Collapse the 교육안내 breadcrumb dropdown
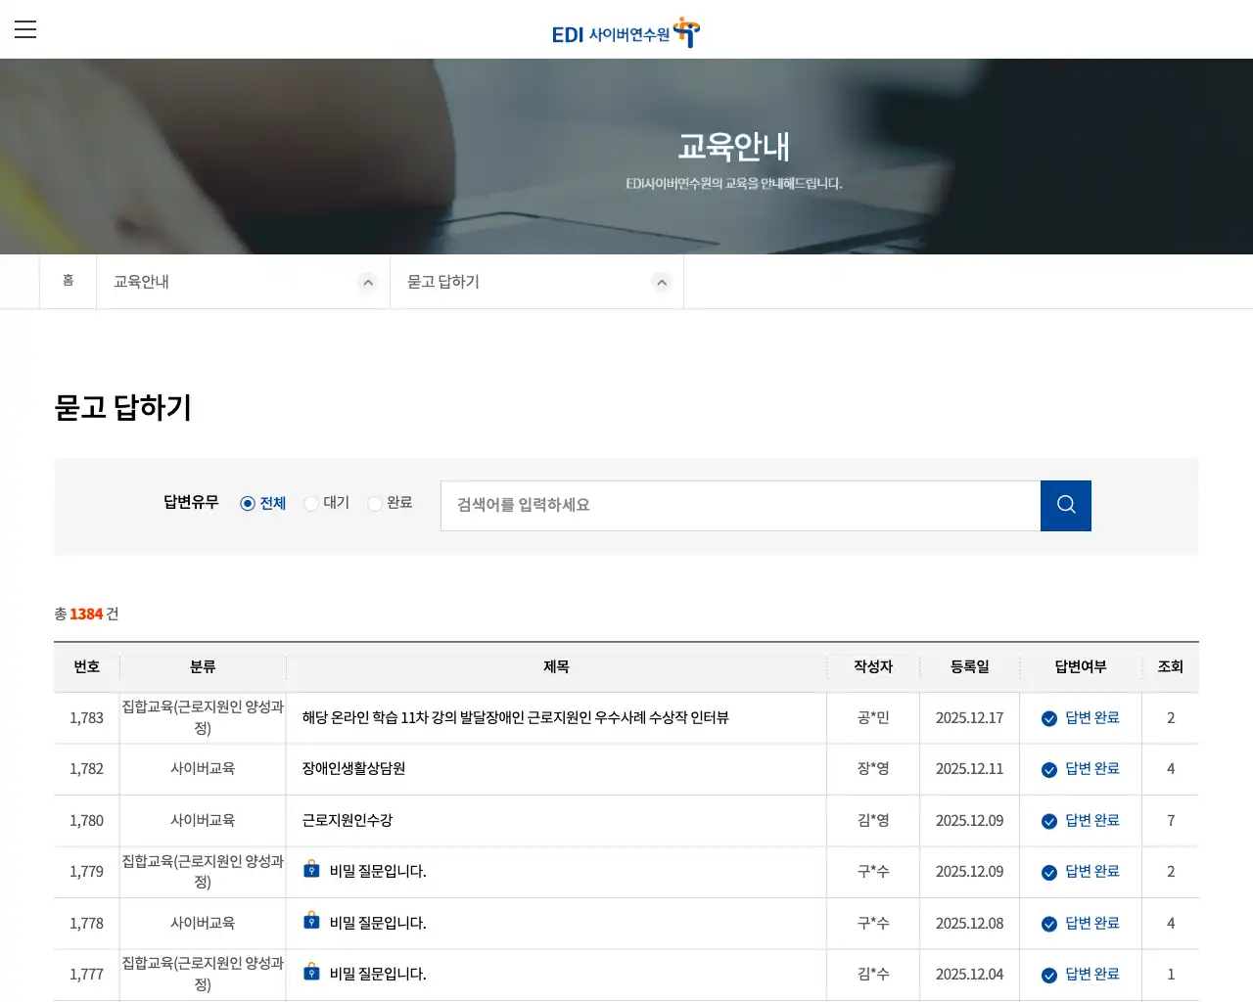1253x1002 pixels. pyautogui.click(x=368, y=282)
